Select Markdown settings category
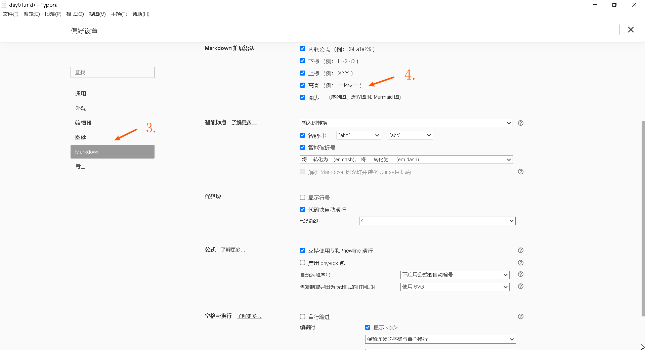This screenshot has width=645, height=350. (x=113, y=152)
